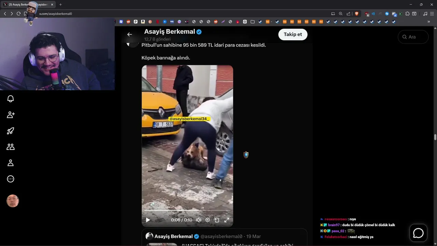
Task: Open the follow-people icon with plus sign
Action: click(11, 115)
